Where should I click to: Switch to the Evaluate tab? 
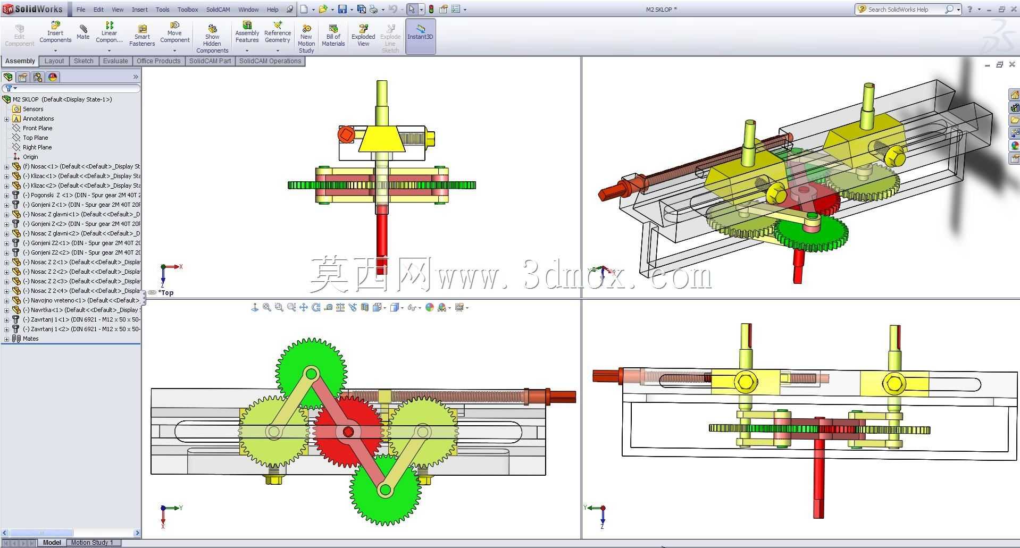click(x=115, y=61)
